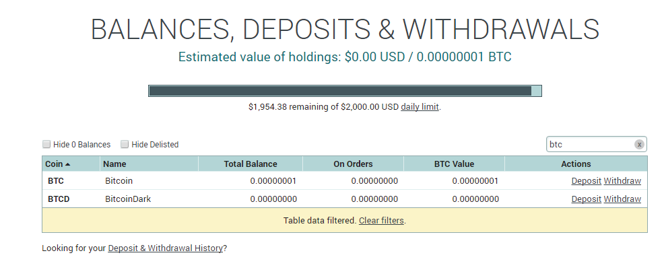Open the daily limit link
The image size is (664, 278).
point(420,107)
